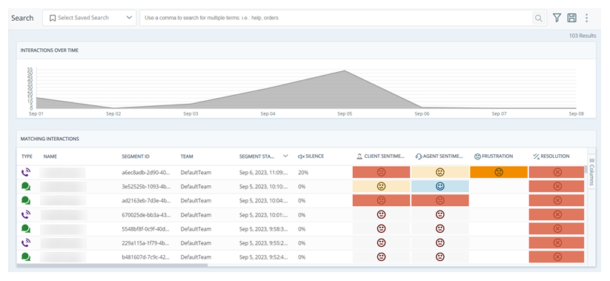Click chat icon for segment 3e52525b
610x281 pixels.
[26, 186]
